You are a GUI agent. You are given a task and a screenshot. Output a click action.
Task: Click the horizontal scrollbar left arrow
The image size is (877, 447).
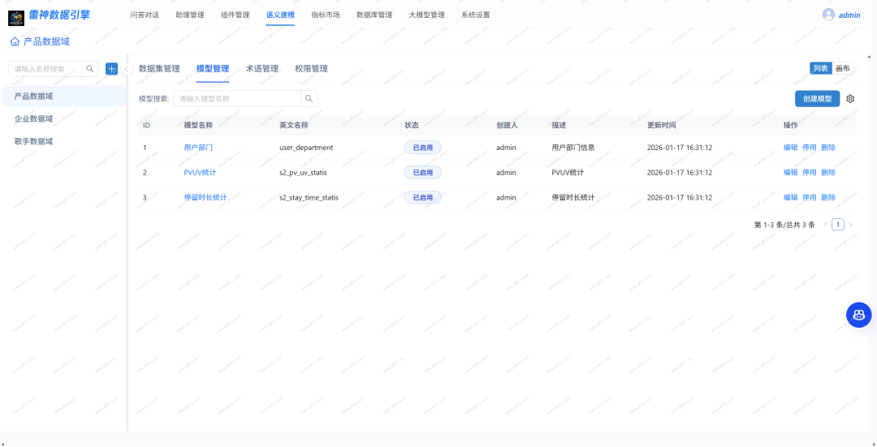click(4, 444)
